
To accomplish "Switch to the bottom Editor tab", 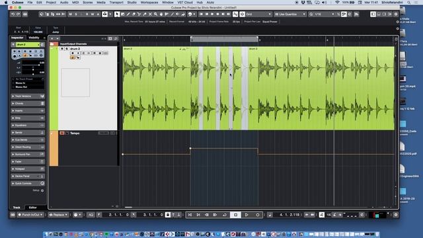I will 32,208.
